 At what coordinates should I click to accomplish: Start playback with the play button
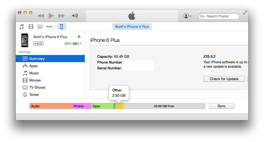(x=51, y=16)
